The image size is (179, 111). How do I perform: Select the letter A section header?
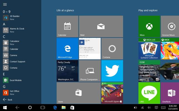pos(4,24)
